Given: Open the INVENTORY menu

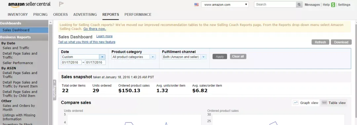Looking at the screenshot, I should coord(18,14).
